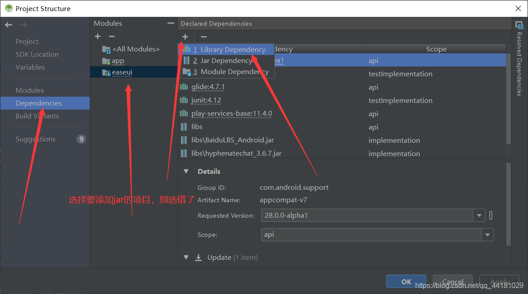
Task: Click the download icon beside Update
Action: (198, 257)
